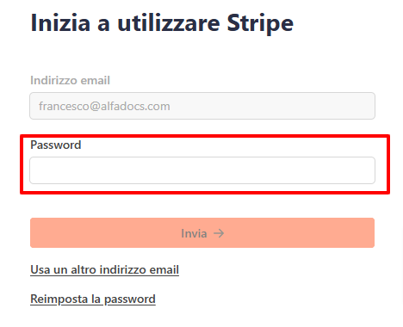Click the word 'Stripe' in the heading
This screenshot has width=403, height=327.
[260, 23]
